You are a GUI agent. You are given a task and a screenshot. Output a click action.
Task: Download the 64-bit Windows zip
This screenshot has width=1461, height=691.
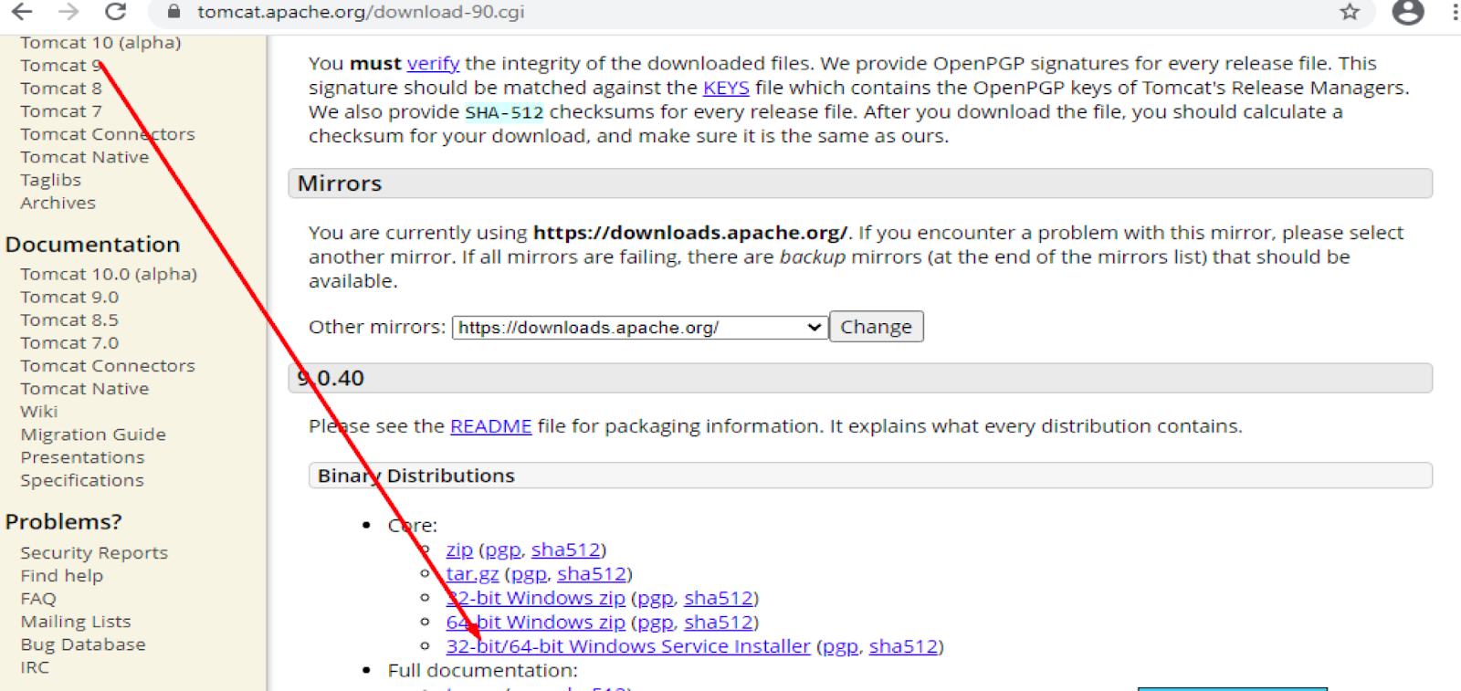pyautogui.click(x=535, y=622)
